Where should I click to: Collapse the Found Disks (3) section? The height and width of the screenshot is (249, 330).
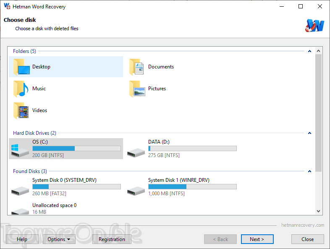309,171
